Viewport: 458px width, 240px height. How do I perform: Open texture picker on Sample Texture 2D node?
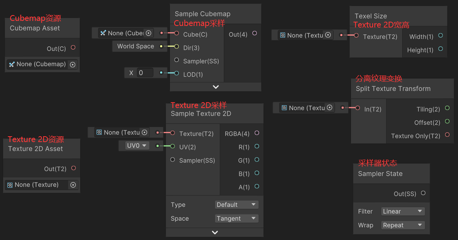(x=144, y=132)
